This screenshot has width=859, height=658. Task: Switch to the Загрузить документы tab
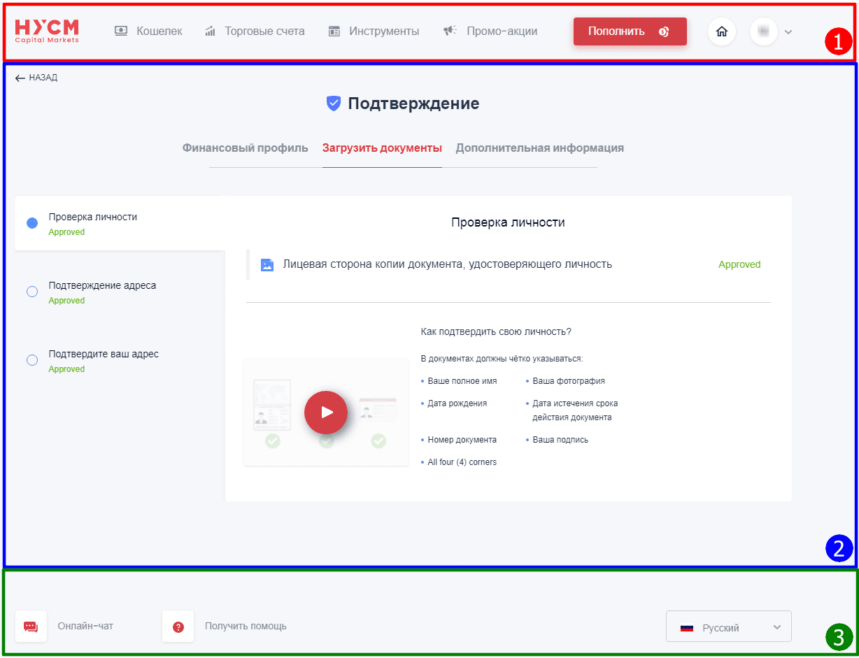click(x=382, y=148)
